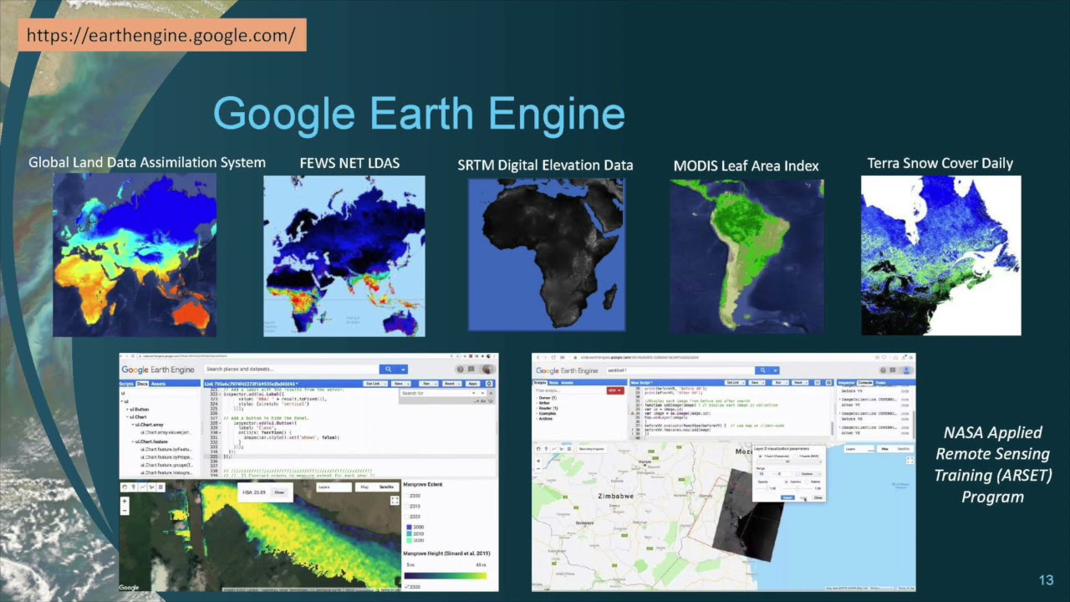Zoom in on the mangrove map
The width and height of the screenshot is (1070, 602).
pos(125,501)
